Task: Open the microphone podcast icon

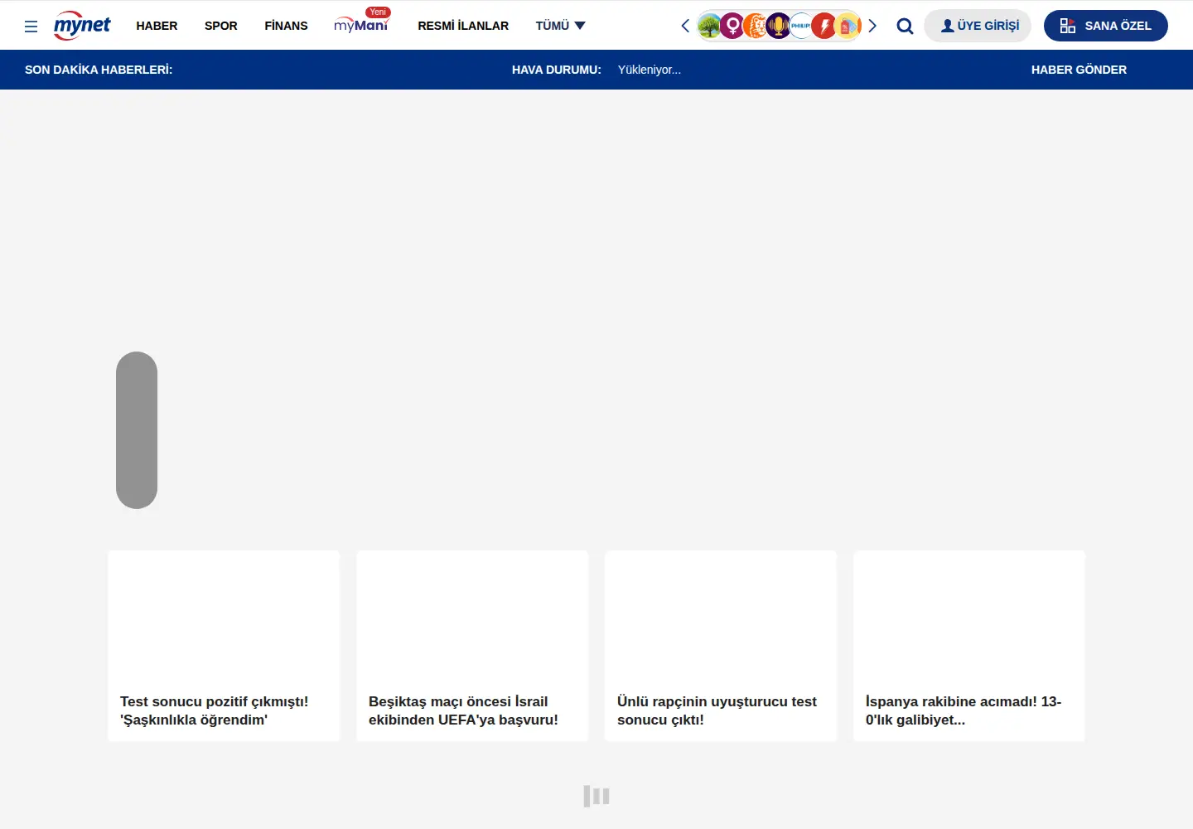Action: tap(778, 26)
